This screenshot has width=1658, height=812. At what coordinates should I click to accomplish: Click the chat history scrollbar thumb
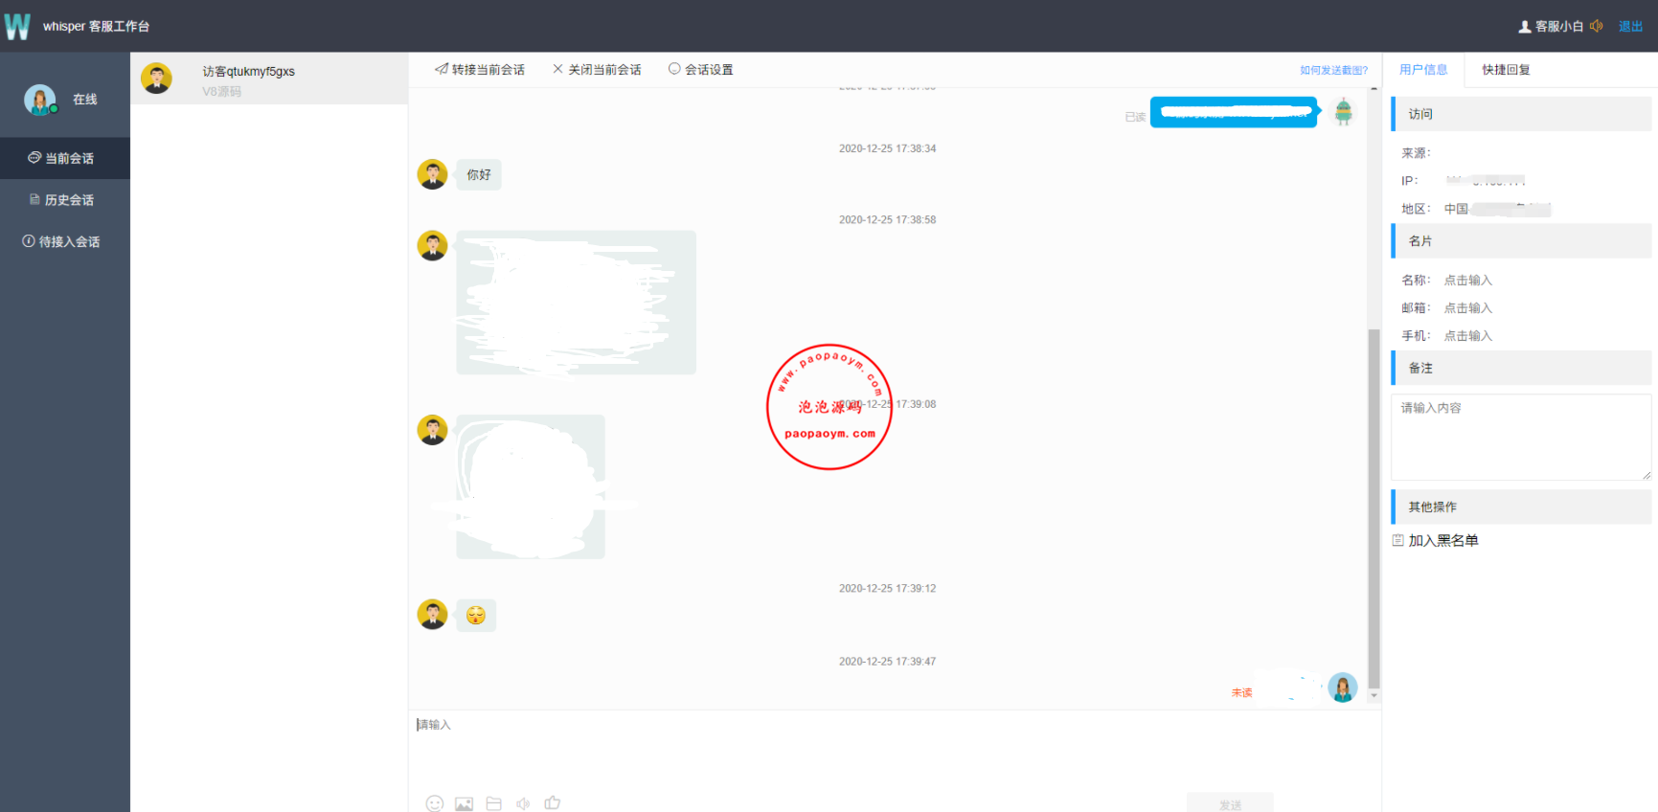[1374, 507]
